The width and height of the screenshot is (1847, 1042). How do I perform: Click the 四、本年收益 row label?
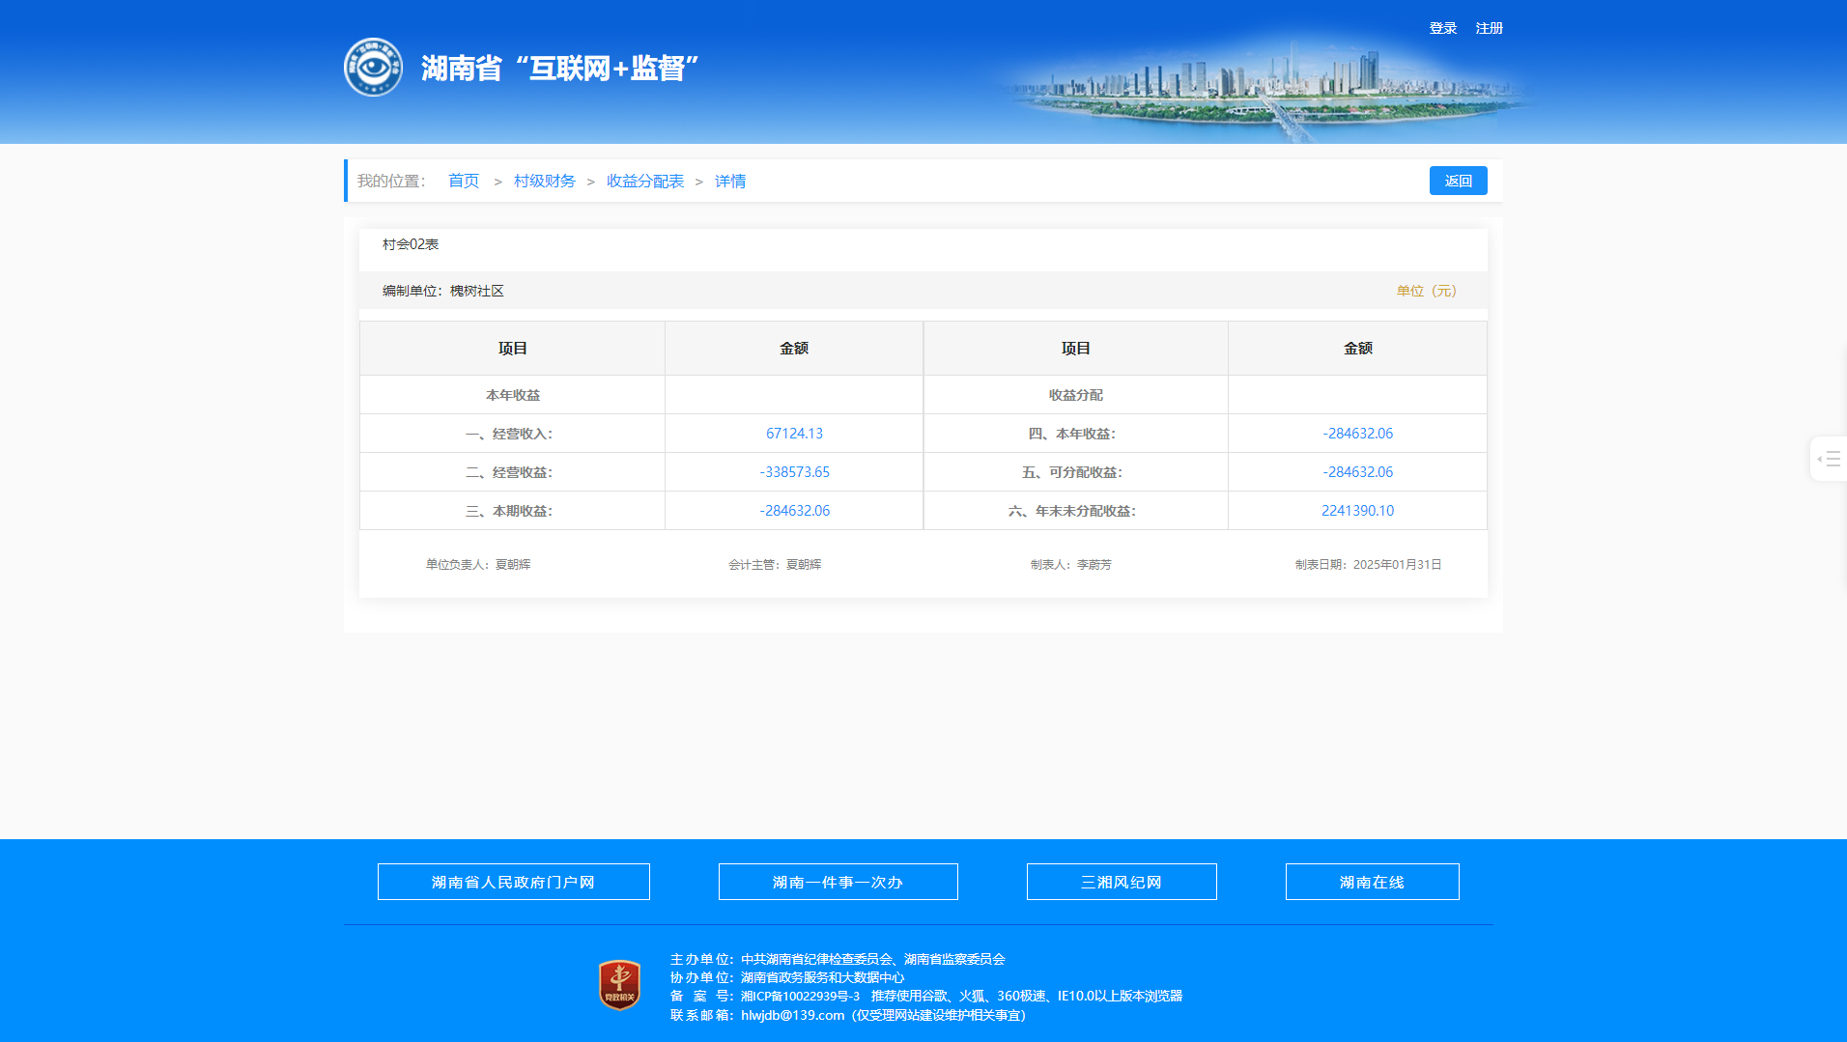pyautogui.click(x=1072, y=434)
